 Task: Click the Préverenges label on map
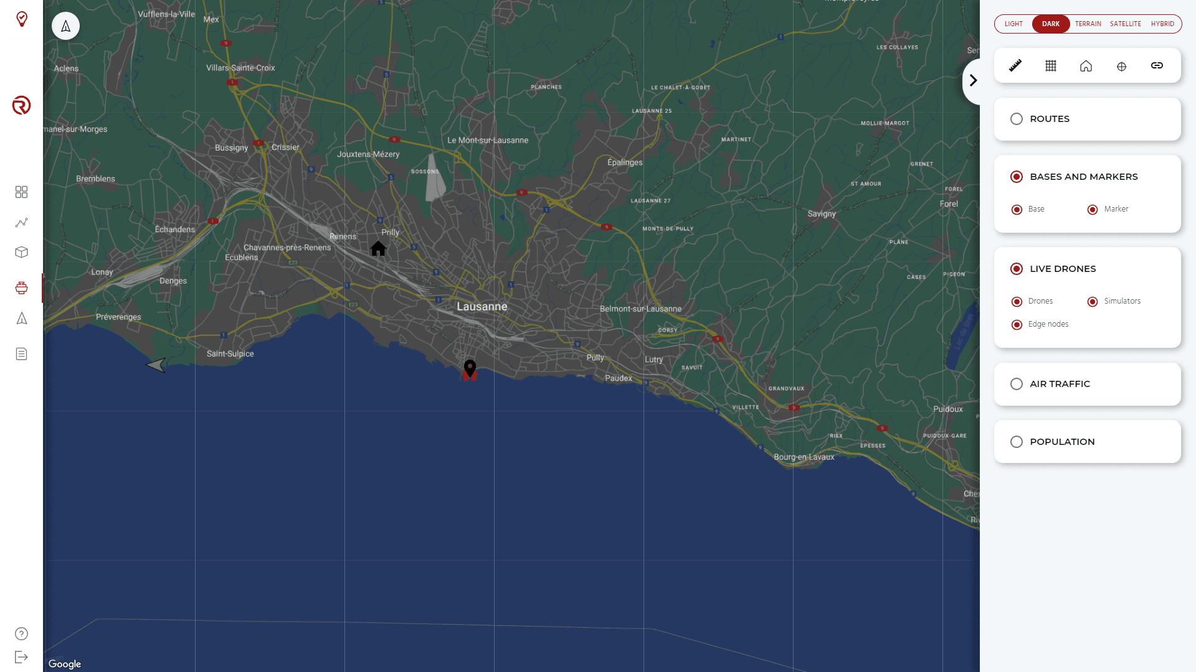118,317
